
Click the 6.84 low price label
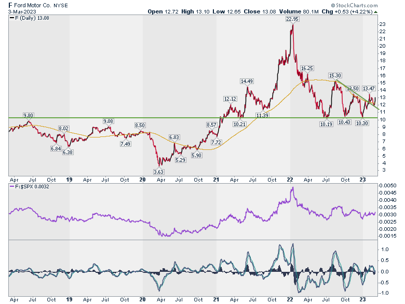tap(56, 149)
